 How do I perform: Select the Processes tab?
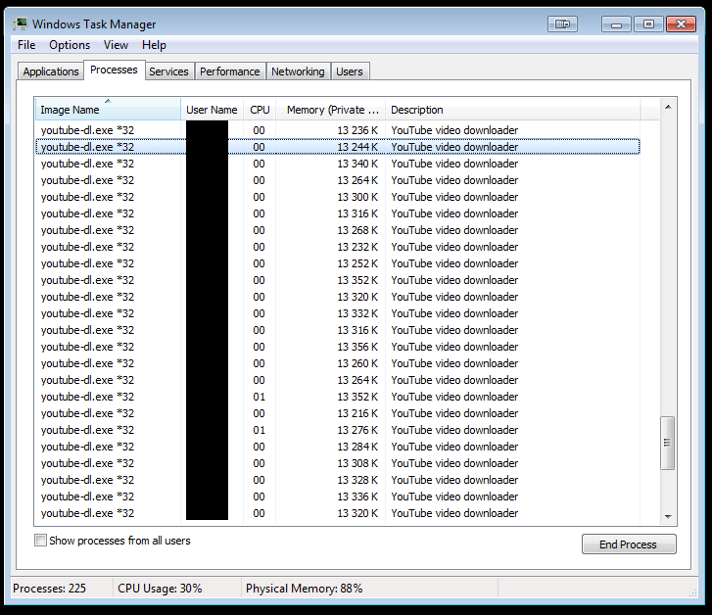click(x=114, y=70)
